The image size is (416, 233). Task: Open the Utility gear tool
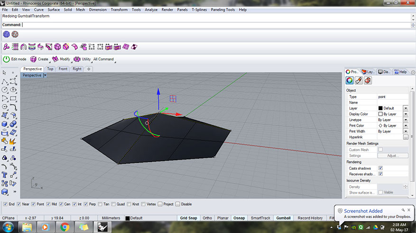(x=77, y=59)
